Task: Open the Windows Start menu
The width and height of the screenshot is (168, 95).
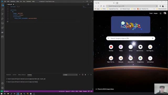Action: pyautogui.click(x=2, y=94)
